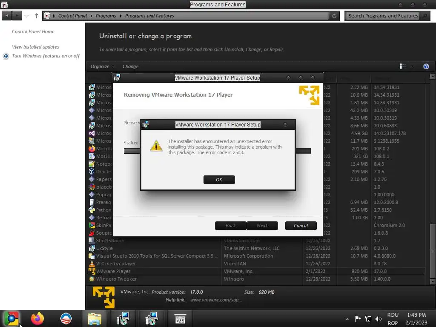Click the VMware logo in Setup header
436x327 pixels.
click(x=309, y=95)
